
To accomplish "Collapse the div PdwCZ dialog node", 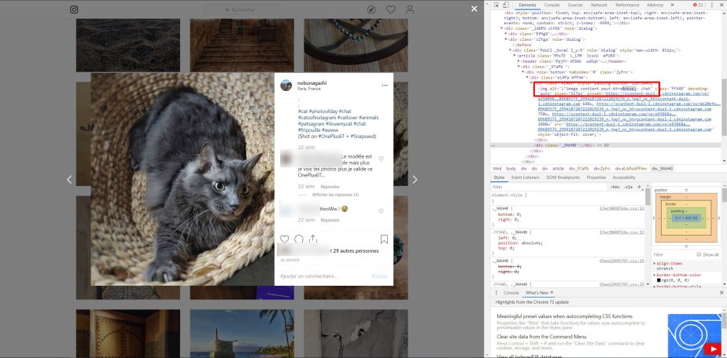I will click(x=510, y=50).
